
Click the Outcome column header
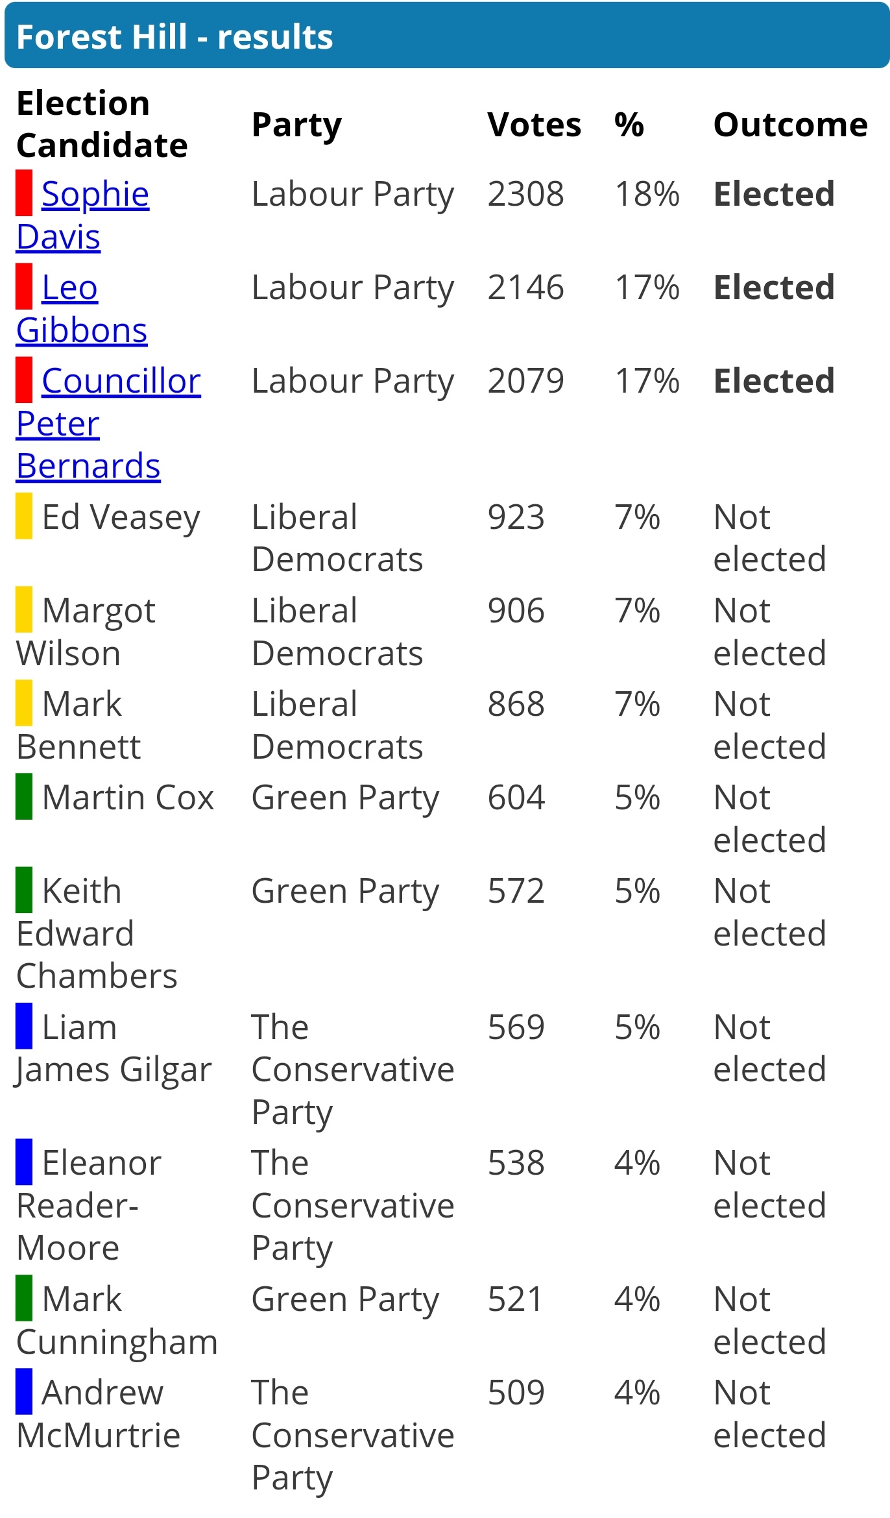[790, 125]
